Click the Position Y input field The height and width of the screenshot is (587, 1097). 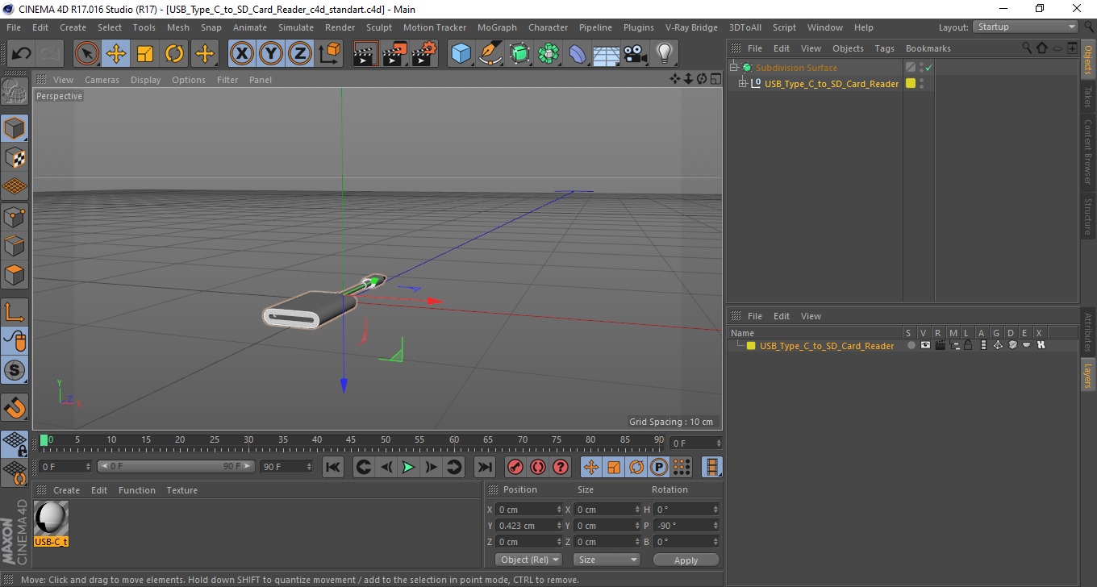click(529, 526)
